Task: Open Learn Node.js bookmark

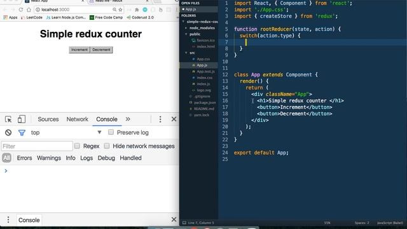Action: tap(66, 17)
